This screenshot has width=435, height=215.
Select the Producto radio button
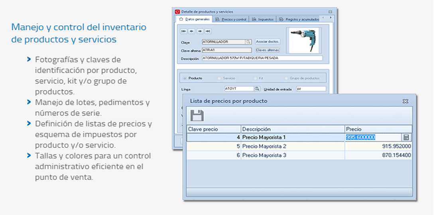pos(185,79)
